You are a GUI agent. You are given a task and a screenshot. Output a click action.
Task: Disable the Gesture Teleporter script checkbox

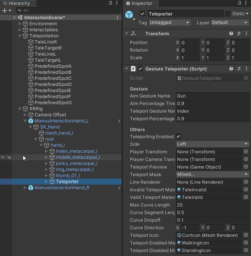(141, 69)
